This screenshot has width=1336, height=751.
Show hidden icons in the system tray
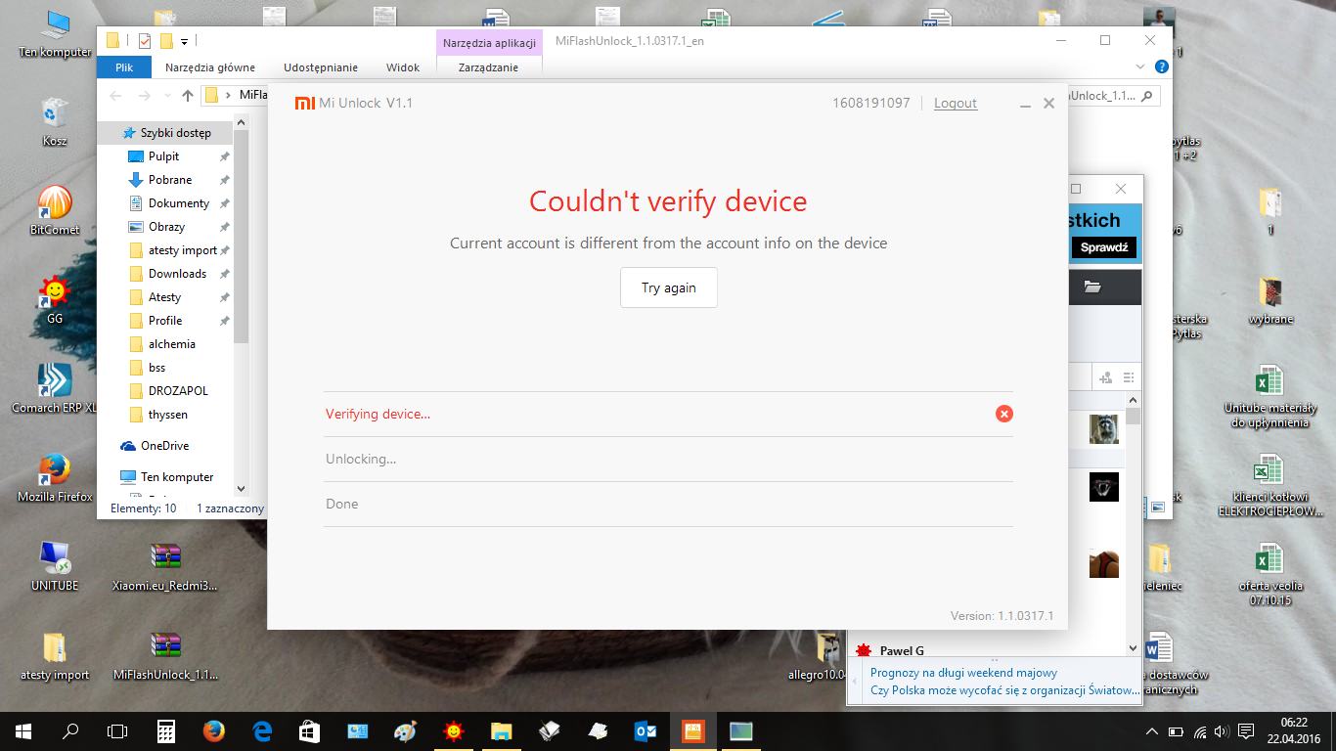coord(1152,731)
